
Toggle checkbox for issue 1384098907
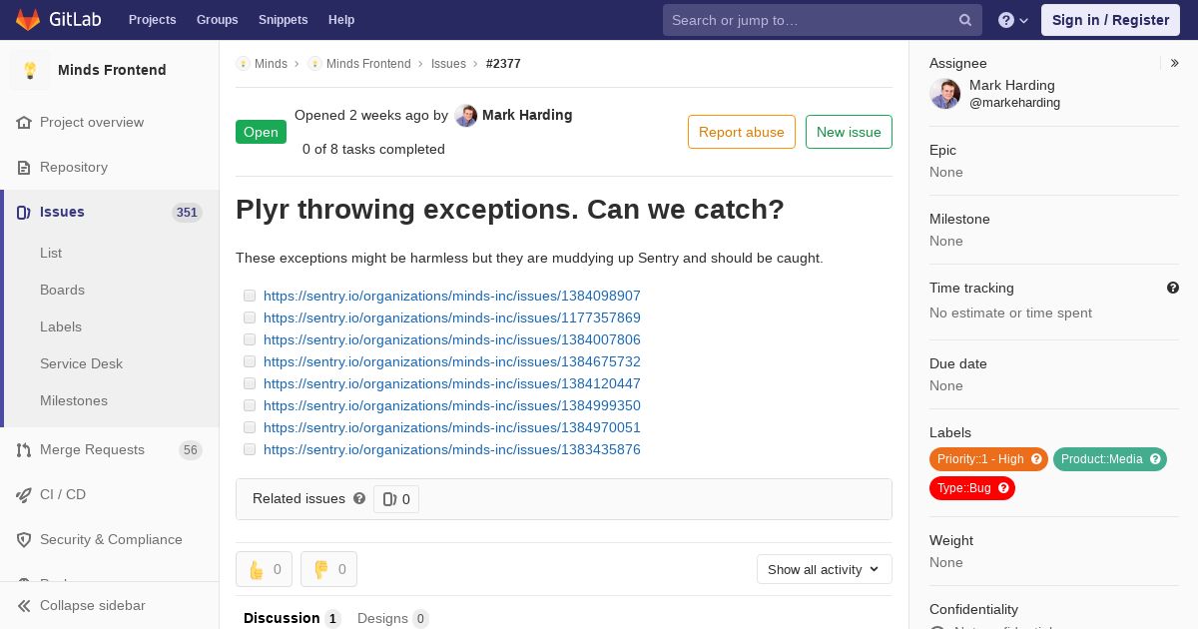pyautogui.click(x=250, y=296)
